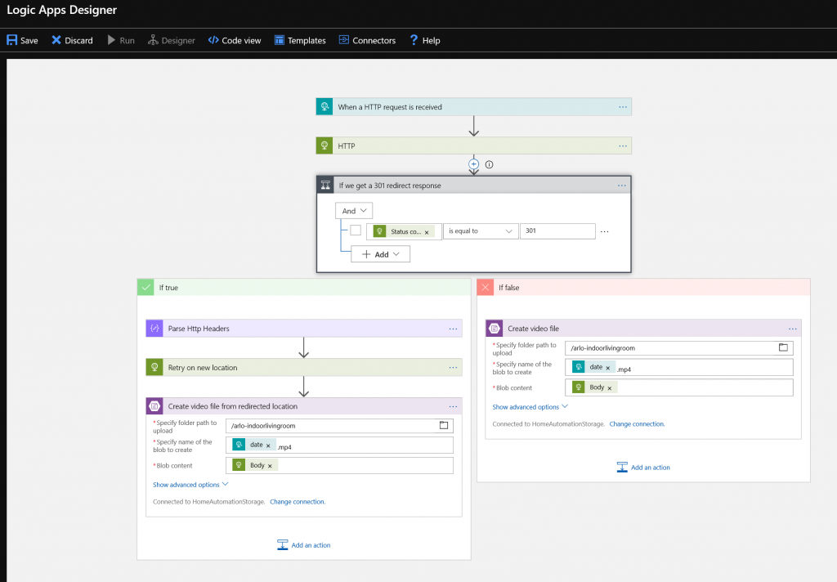837x582 pixels.
Task: Select Save in the toolbar
Action: click(22, 40)
